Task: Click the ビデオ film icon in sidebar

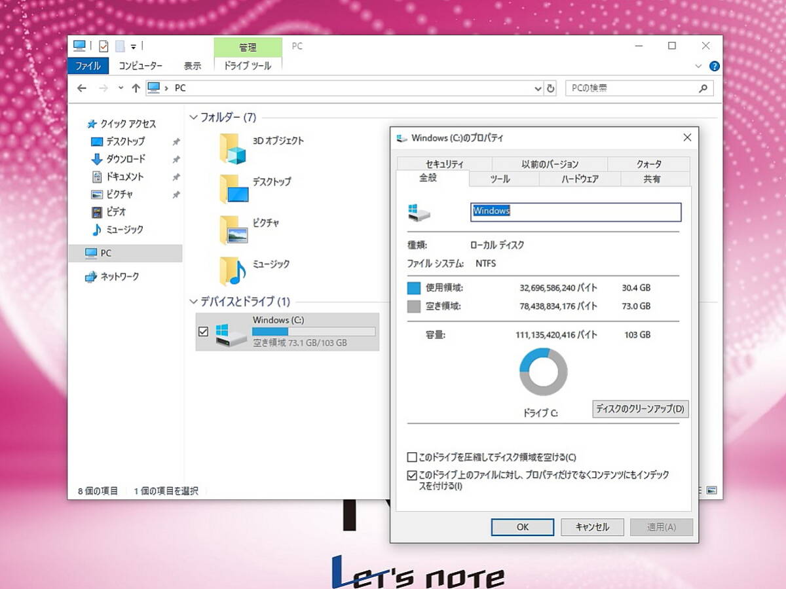Action: [x=97, y=212]
